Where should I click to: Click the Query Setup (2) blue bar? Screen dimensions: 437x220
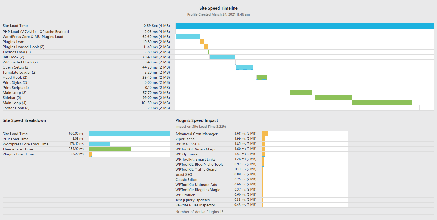(244, 67)
